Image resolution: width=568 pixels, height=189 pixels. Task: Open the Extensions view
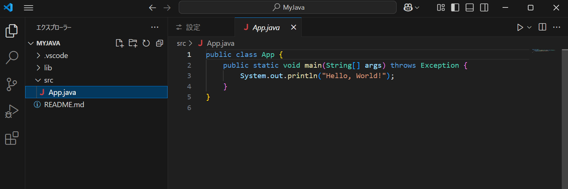click(x=11, y=138)
